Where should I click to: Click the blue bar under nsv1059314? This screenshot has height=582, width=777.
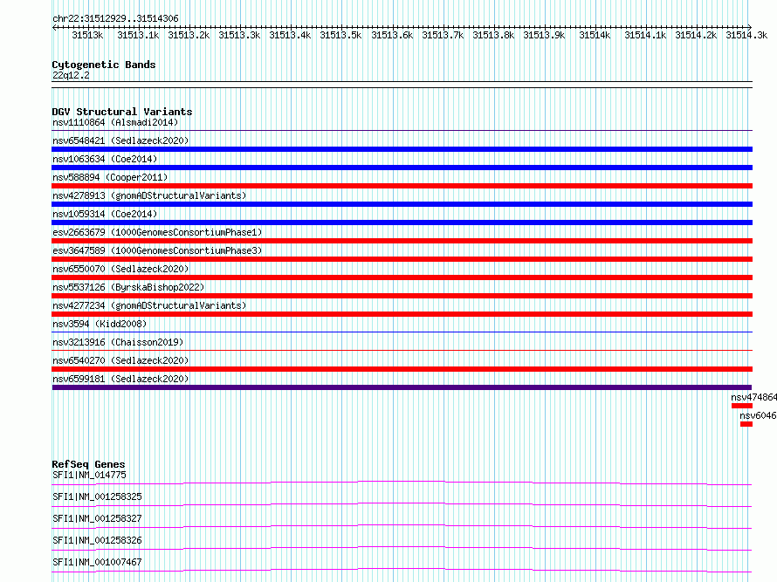(x=402, y=223)
